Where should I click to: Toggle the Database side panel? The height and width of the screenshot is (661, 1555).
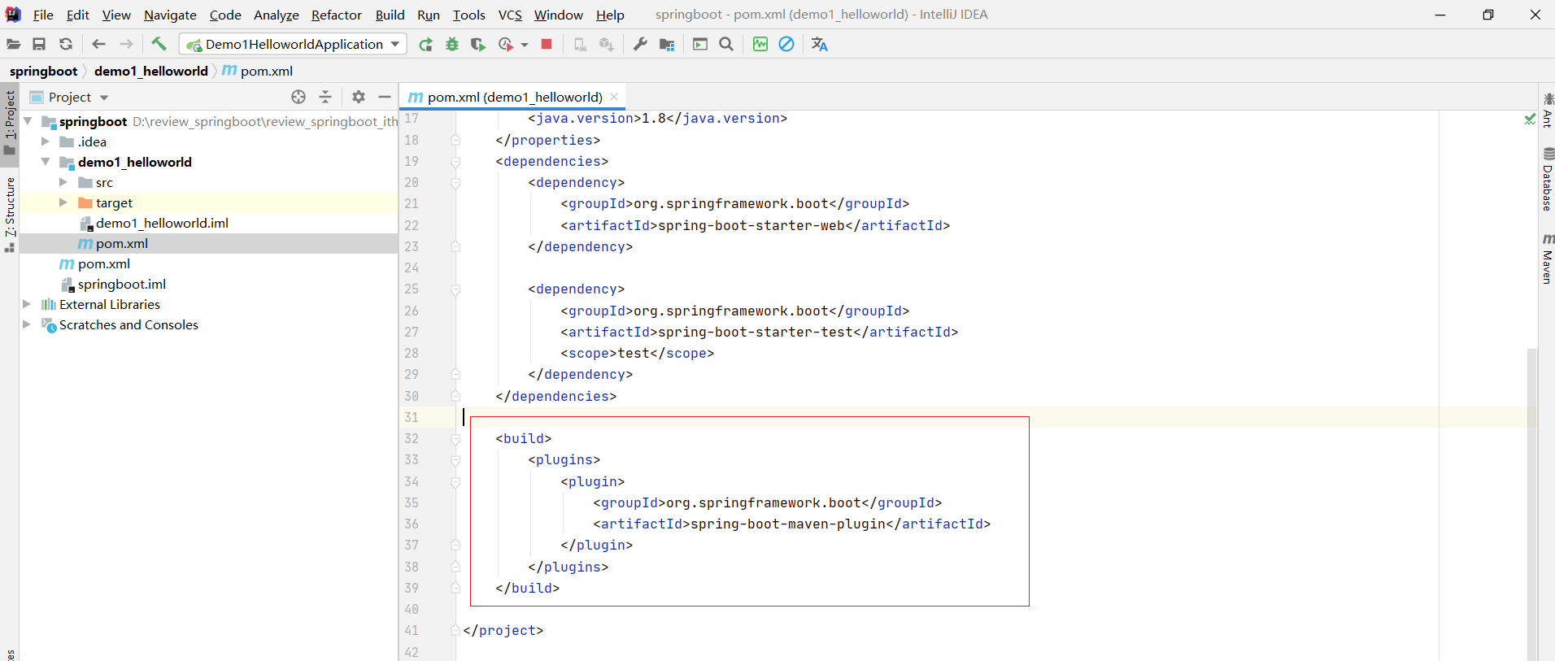click(x=1547, y=180)
